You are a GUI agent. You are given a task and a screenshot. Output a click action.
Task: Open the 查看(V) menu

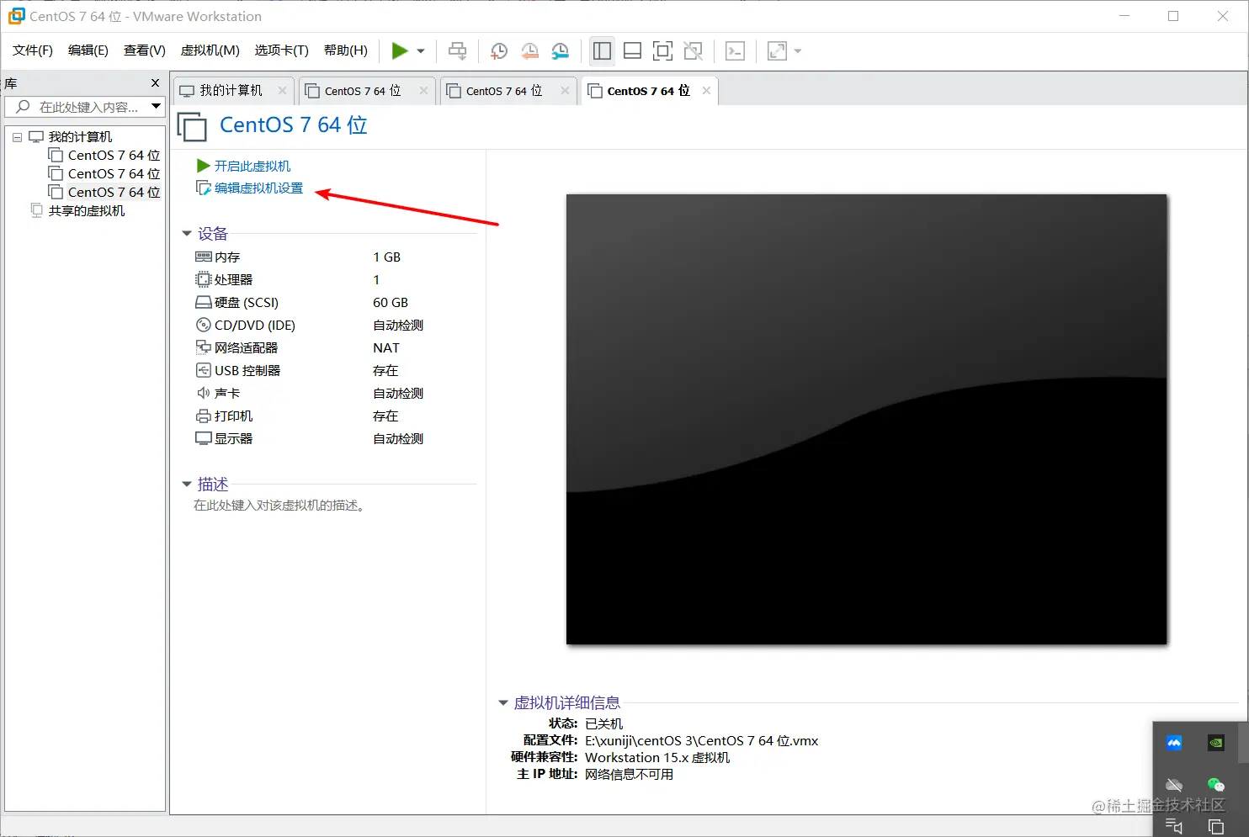(145, 50)
